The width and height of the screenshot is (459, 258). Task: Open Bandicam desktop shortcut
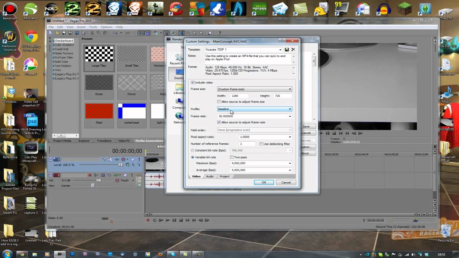[x=10, y=11]
